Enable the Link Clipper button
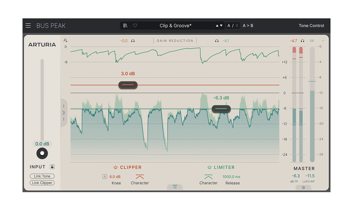353x221 pixels. tap(42, 183)
